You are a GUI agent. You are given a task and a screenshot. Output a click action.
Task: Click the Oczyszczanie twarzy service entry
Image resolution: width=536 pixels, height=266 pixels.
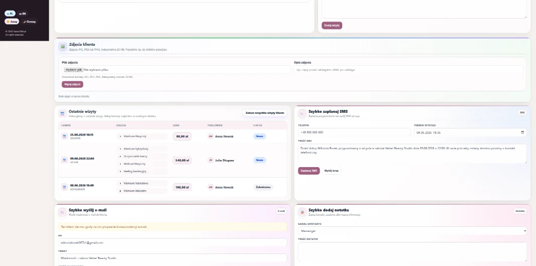(x=142, y=156)
